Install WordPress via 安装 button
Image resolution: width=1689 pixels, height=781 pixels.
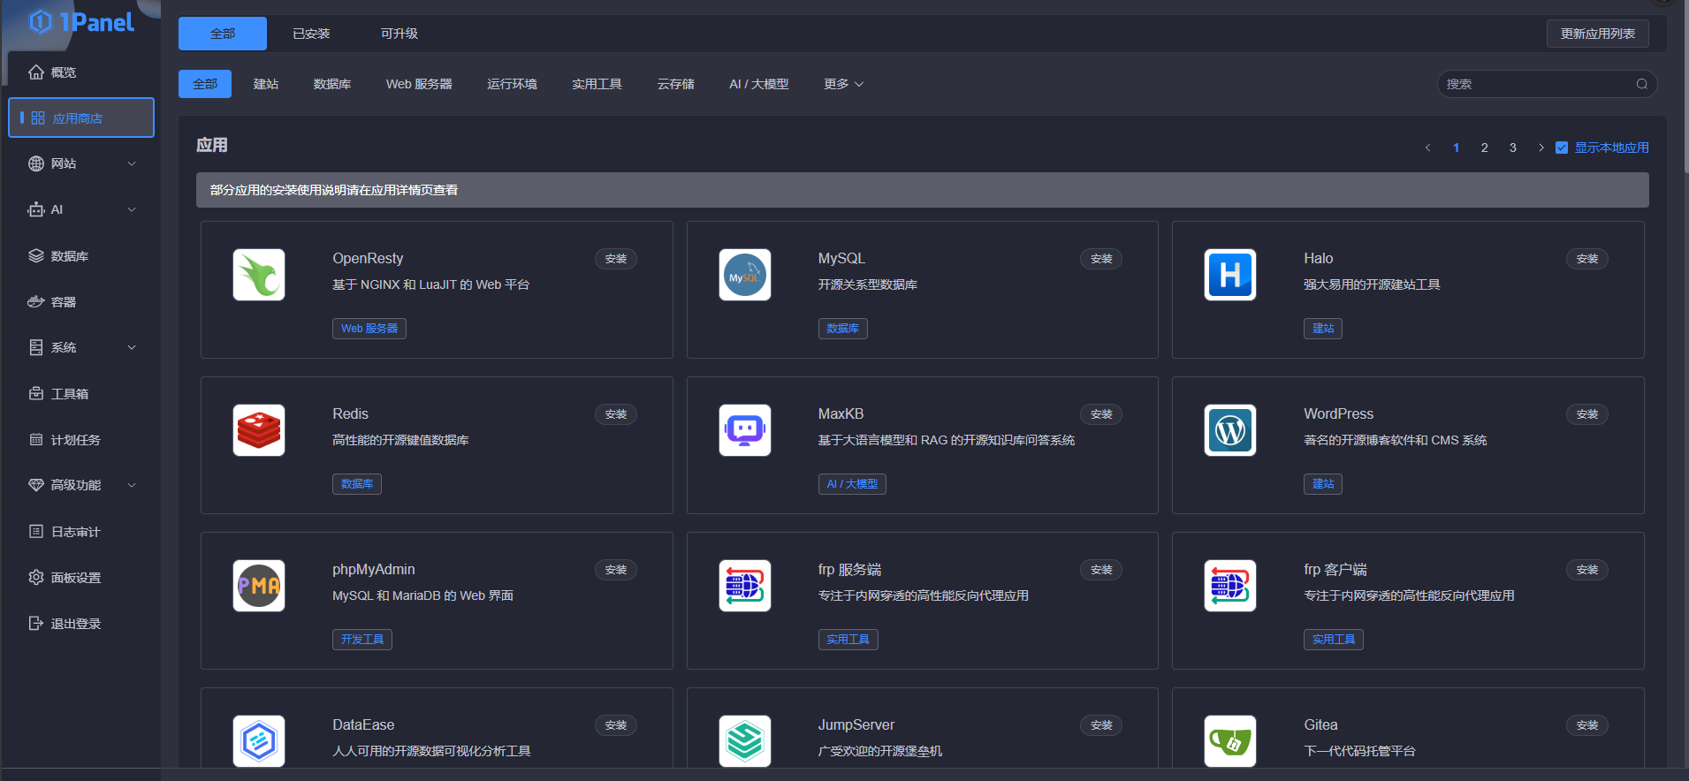1587,414
